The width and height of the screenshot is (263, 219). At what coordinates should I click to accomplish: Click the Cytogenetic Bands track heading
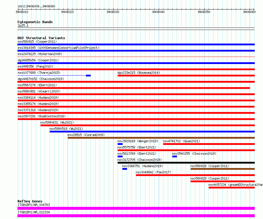tap(35, 22)
